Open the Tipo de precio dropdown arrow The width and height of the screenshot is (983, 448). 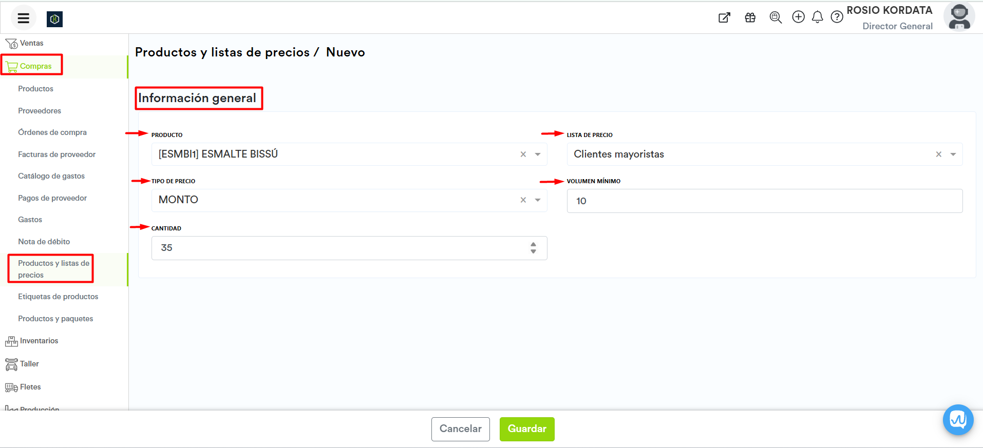click(x=538, y=200)
